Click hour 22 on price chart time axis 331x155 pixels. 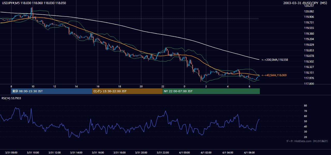tap(163, 86)
